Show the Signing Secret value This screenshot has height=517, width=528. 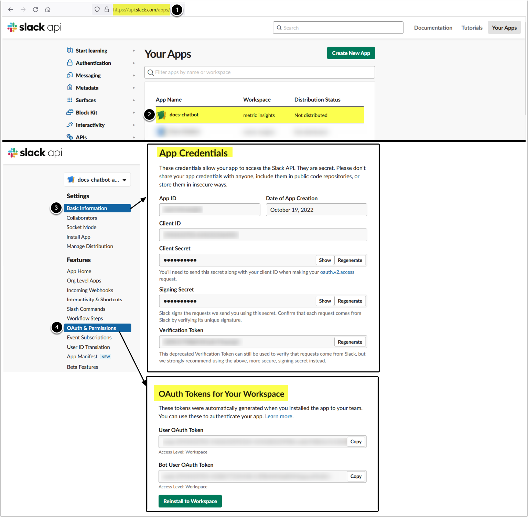coord(325,301)
